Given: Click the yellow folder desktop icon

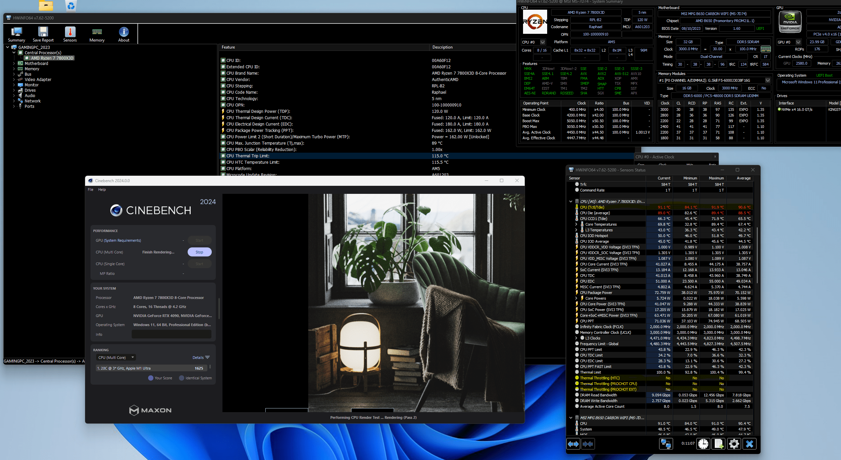Looking at the screenshot, I should (x=46, y=5).
